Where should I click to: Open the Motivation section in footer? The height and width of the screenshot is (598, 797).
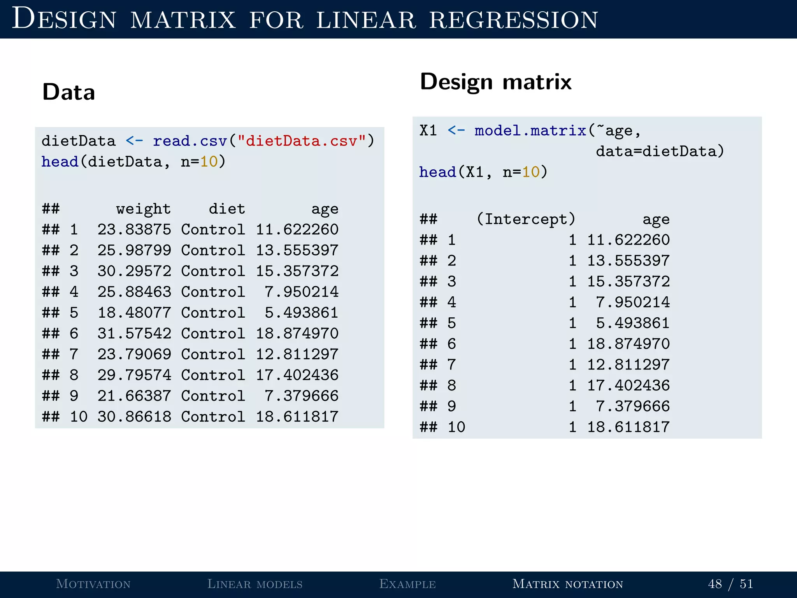pos(93,584)
